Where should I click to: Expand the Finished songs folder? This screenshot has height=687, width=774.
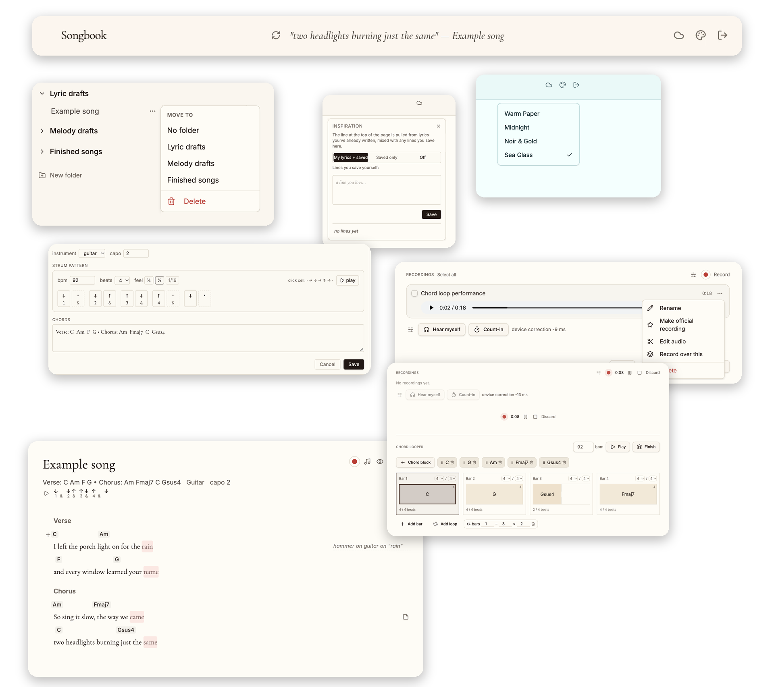42,152
